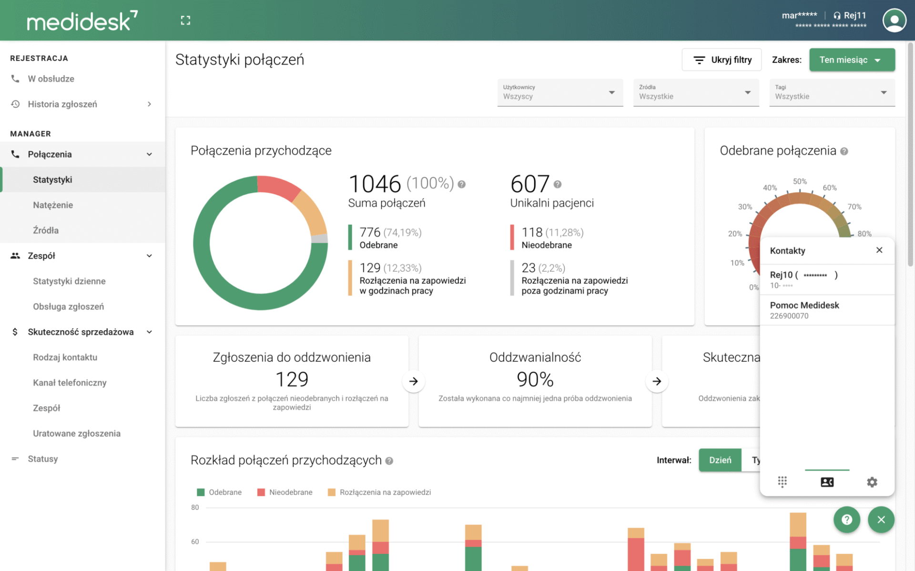Screen dimensions: 915x571
Task: Click history clock icon in sidebar
Action: coord(15,104)
